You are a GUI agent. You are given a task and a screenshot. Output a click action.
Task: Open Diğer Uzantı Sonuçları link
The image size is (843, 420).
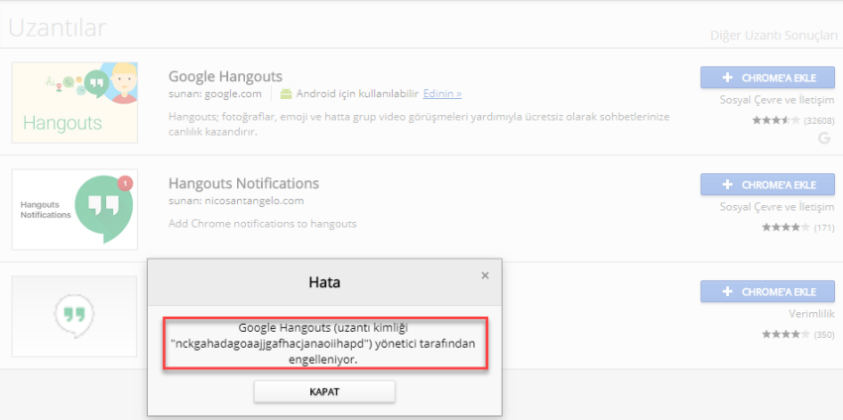775,36
